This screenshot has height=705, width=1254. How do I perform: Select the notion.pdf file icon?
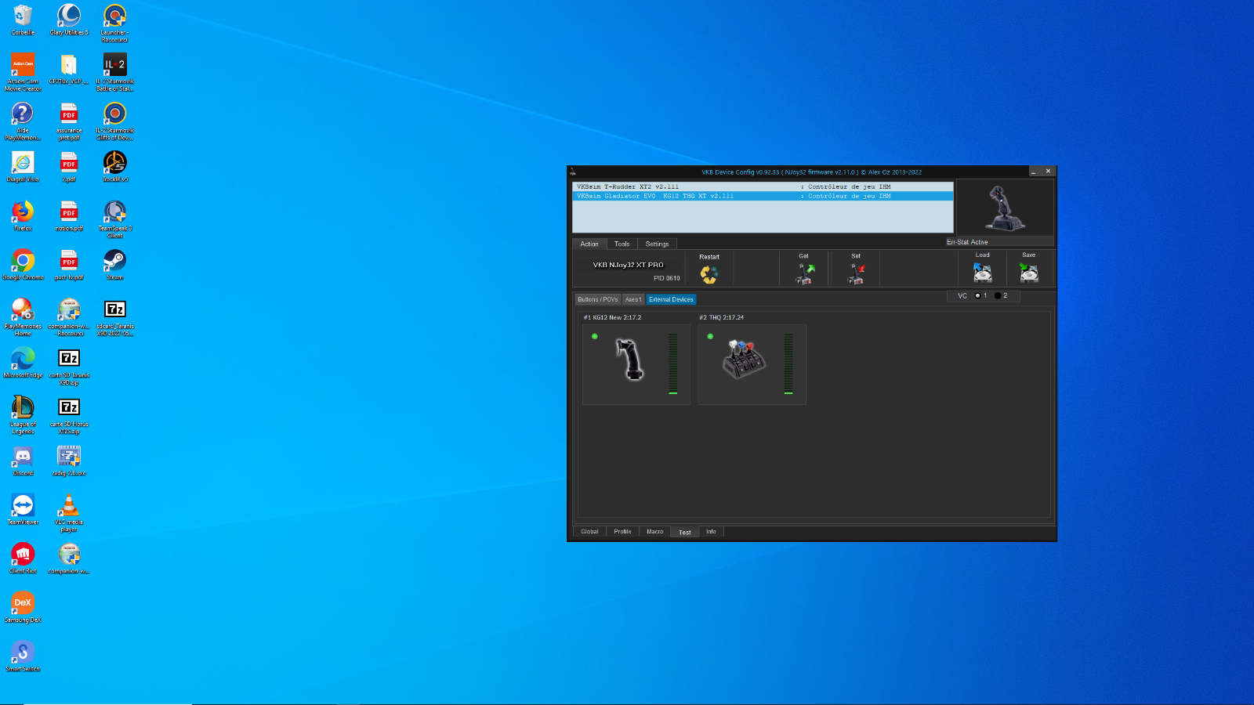pos(69,216)
